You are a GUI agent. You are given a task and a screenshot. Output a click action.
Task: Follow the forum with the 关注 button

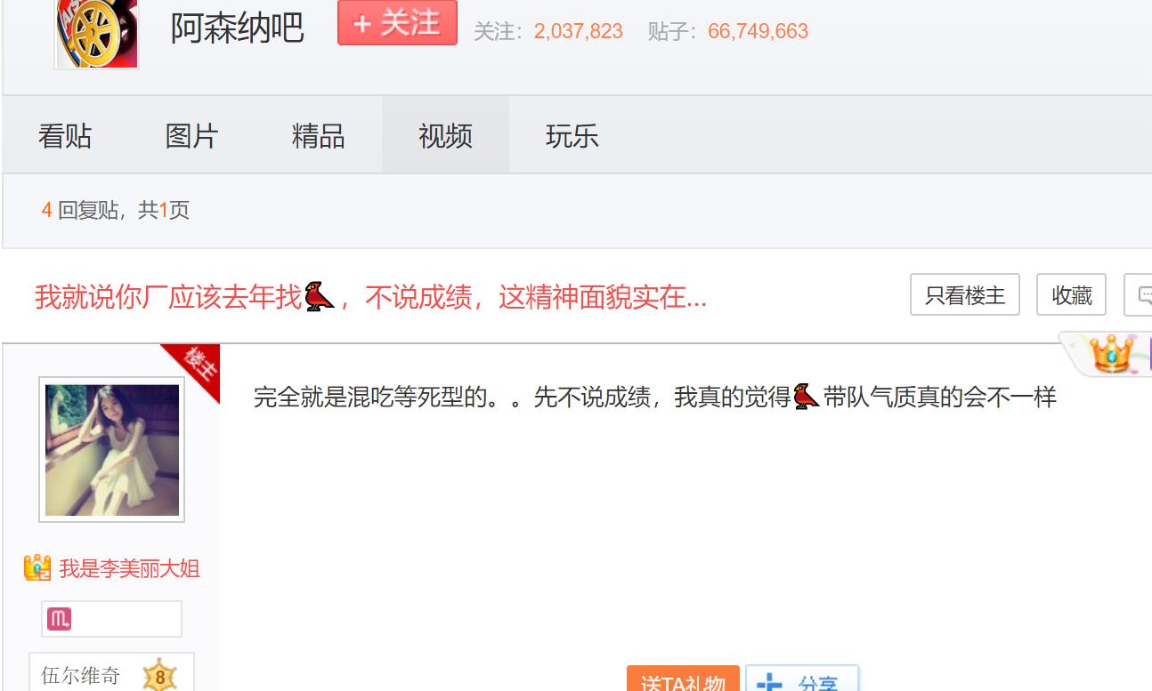click(397, 23)
